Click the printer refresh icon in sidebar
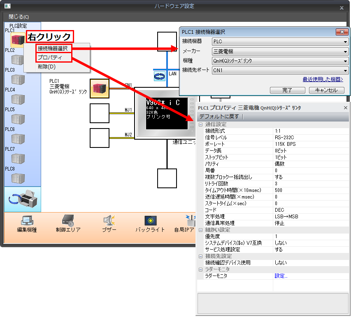The width and height of the screenshot is (351, 318). pyautogui.click(x=23, y=199)
